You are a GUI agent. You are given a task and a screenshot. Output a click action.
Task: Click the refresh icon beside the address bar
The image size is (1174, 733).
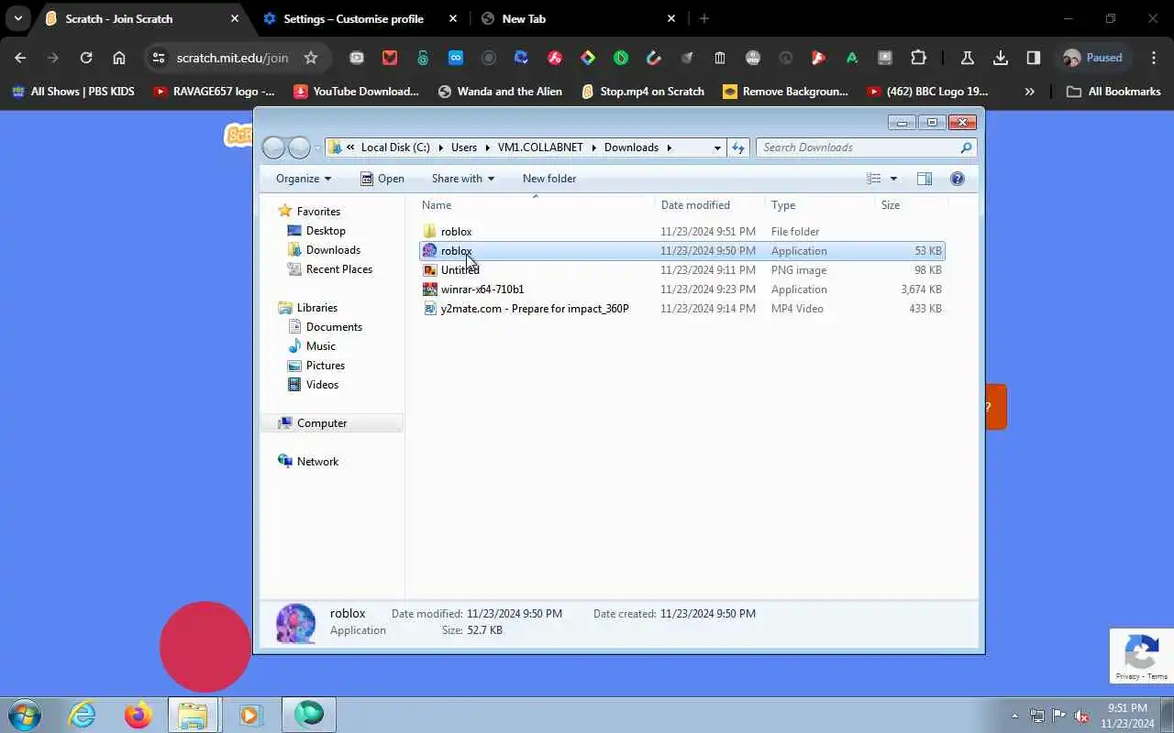coord(738,148)
